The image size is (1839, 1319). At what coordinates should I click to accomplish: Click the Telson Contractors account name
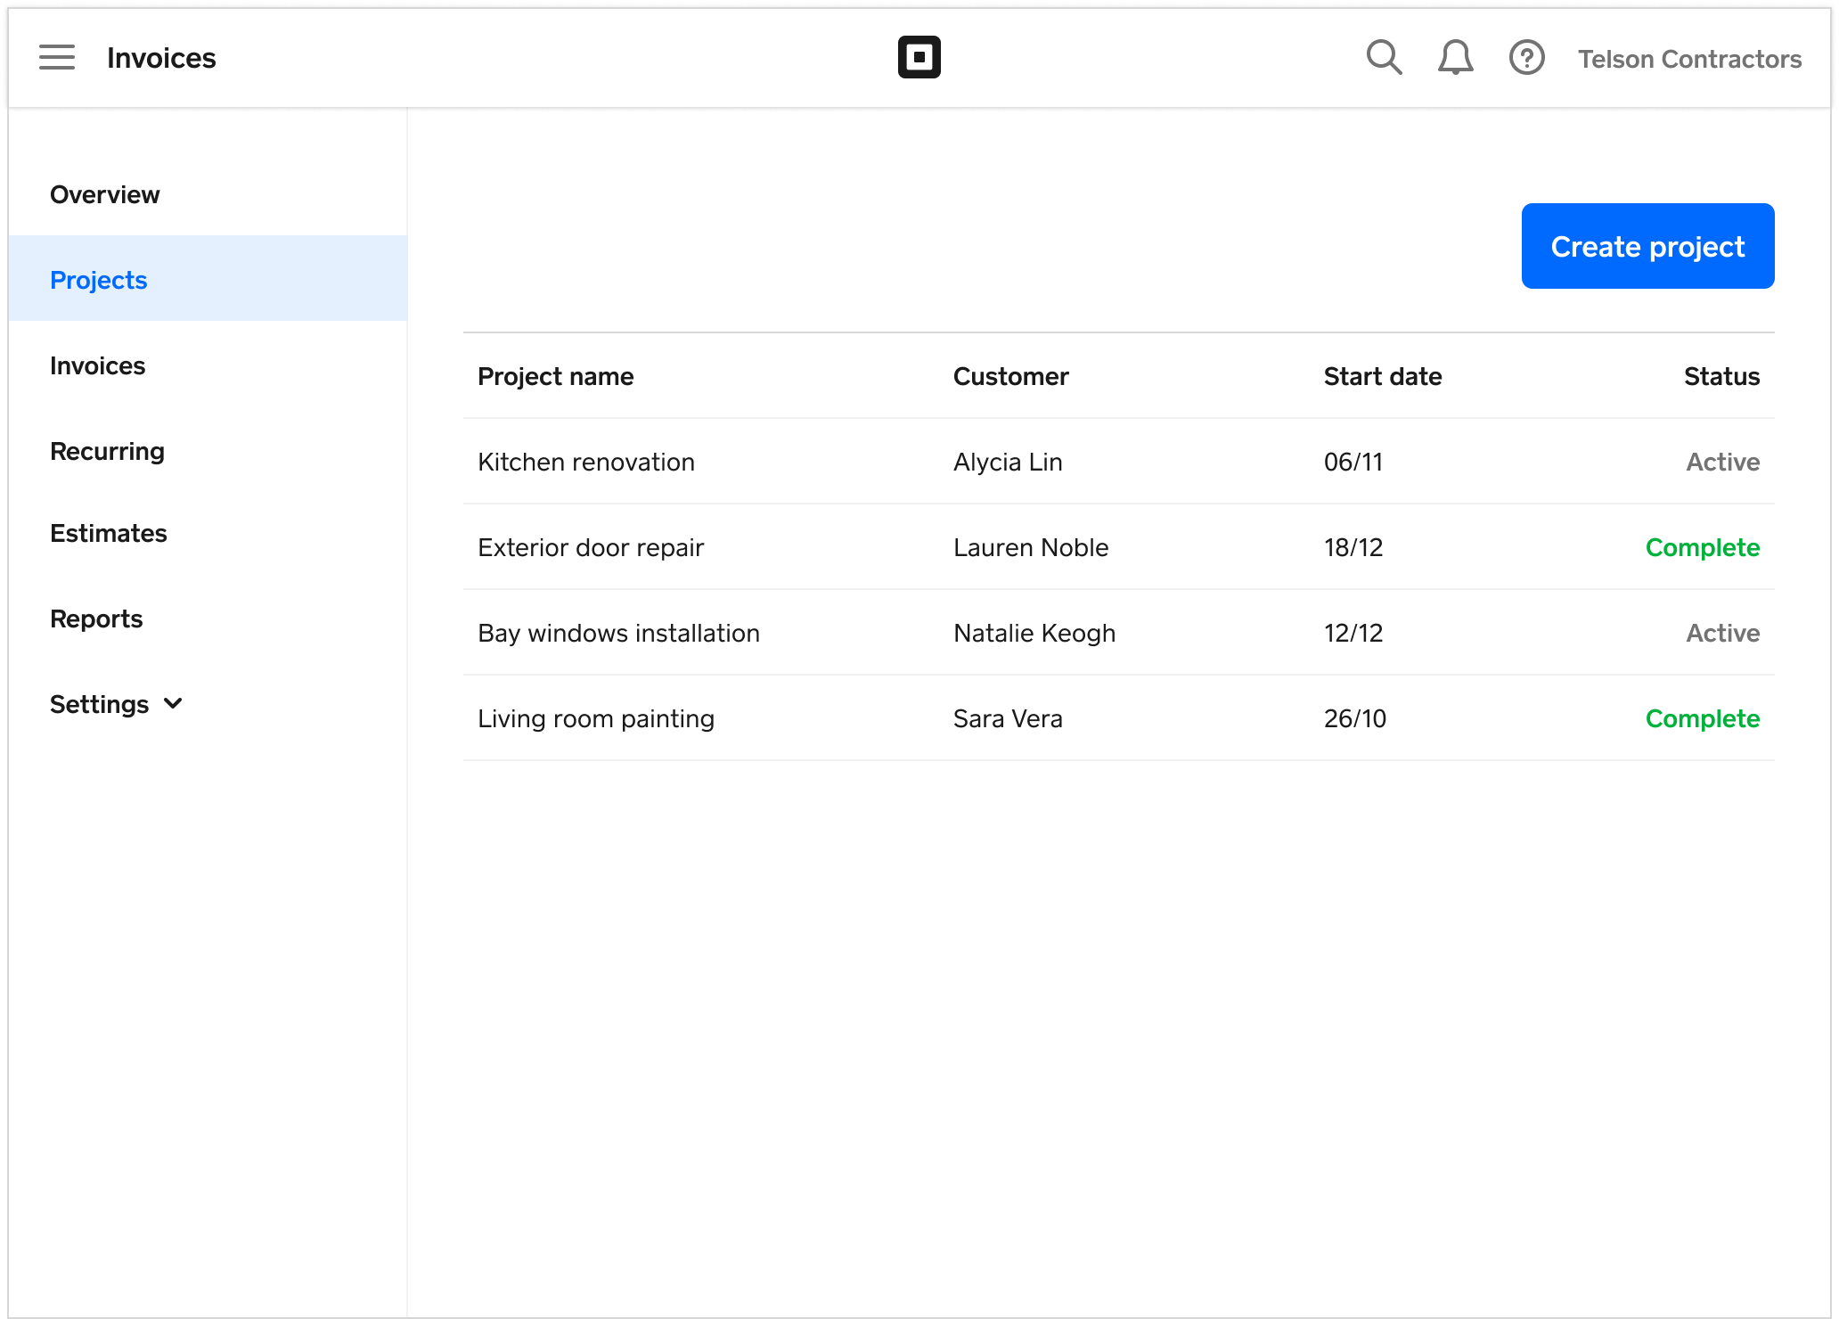click(x=1690, y=59)
